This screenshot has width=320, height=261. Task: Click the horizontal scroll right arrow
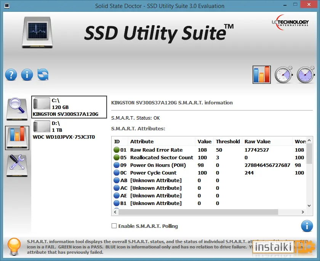click(303, 212)
